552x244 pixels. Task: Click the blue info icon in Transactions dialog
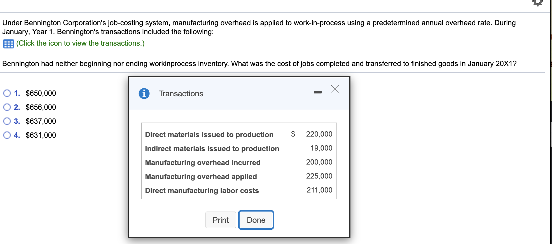click(x=144, y=93)
